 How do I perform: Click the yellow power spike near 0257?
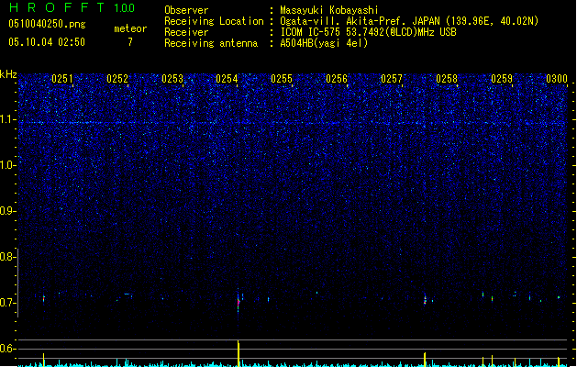[425, 360]
